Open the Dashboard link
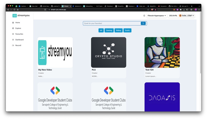207x119 pixels. coord(20,40)
